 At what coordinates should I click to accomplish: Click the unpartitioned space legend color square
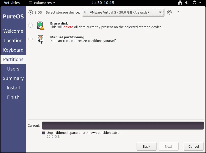click(x=44, y=133)
